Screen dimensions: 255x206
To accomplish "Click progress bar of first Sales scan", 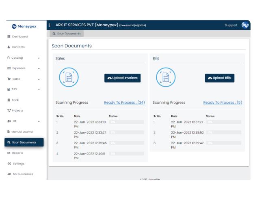I will [x=126, y=122].
